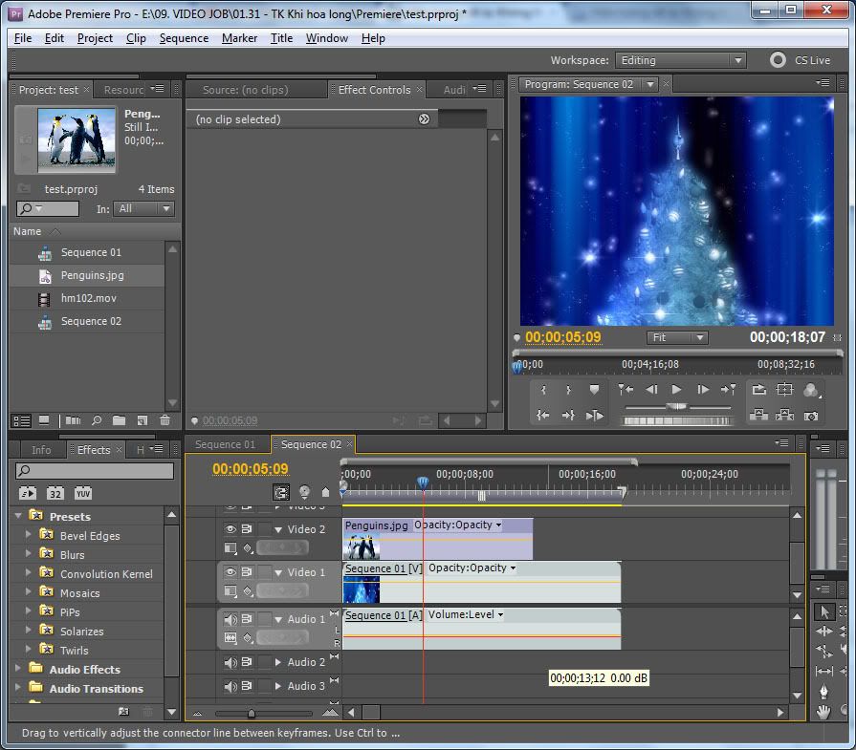This screenshot has width=856, height=750.
Task: Click the CS Live button
Action: pyautogui.click(x=801, y=60)
